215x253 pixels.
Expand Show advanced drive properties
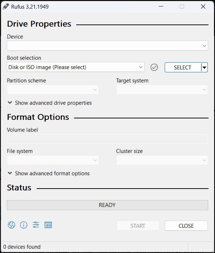pyautogui.click(x=50, y=103)
